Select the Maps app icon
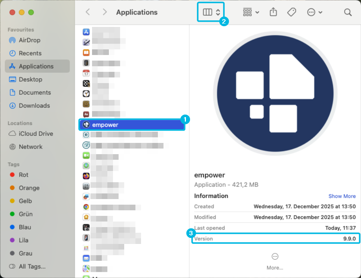Screen dimensions: 361x278 pyautogui.click(x=86, y=269)
